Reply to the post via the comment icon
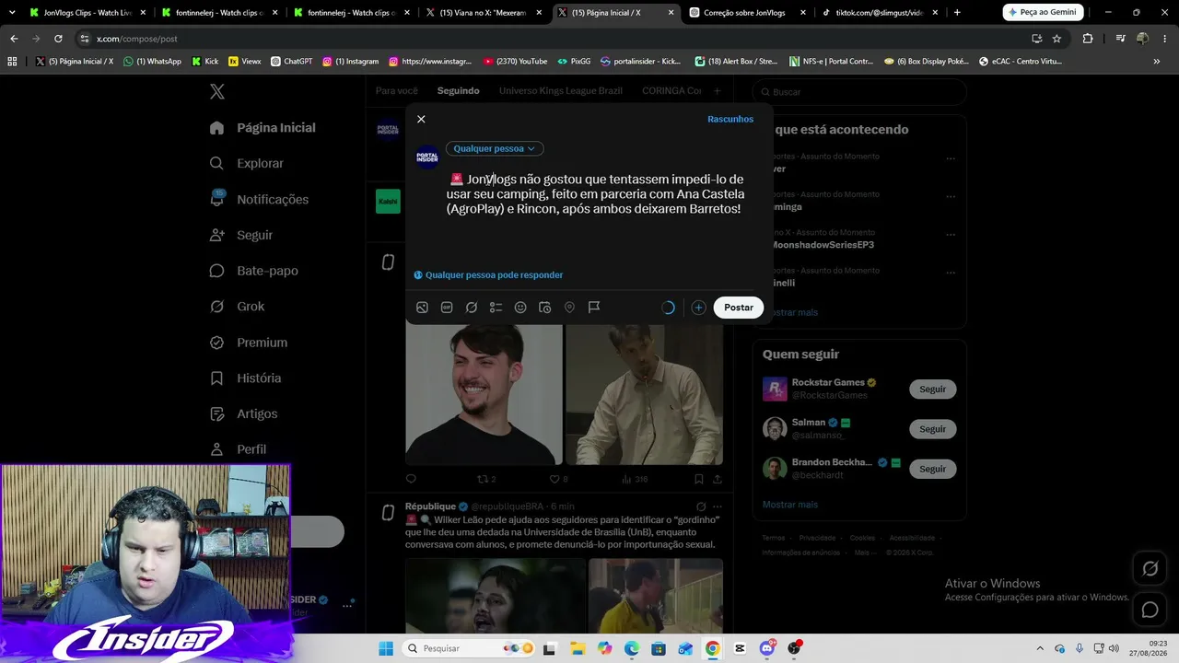Viewport: 1179px width, 663px height. coord(411,479)
